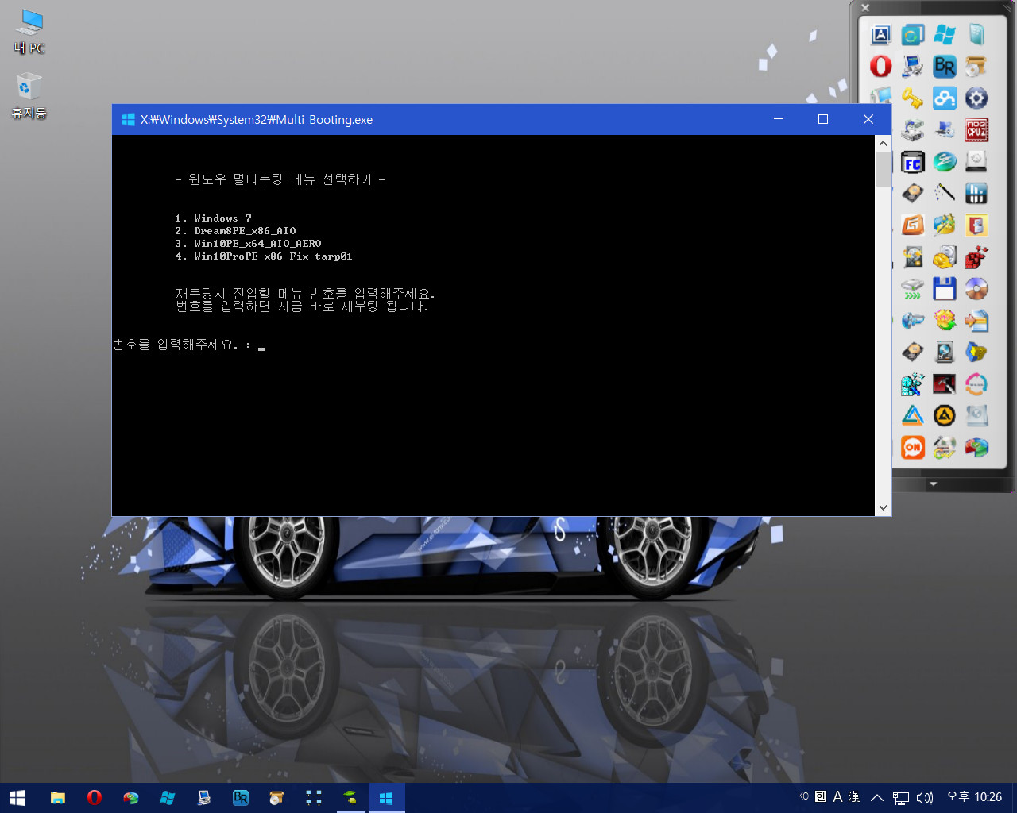Click the blue A windows icon
This screenshot has width=1017, height=813.
[x=880, y=34]
